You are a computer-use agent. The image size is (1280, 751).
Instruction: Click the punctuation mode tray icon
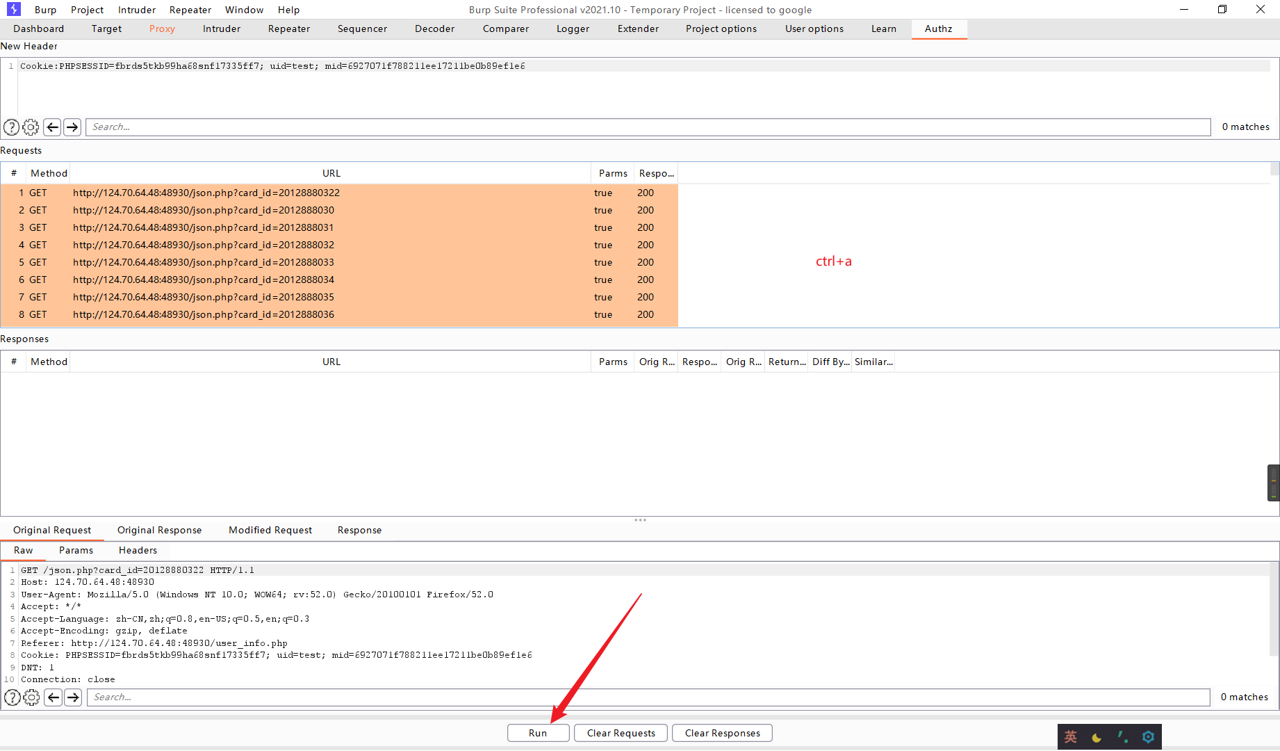[1122, 737]
